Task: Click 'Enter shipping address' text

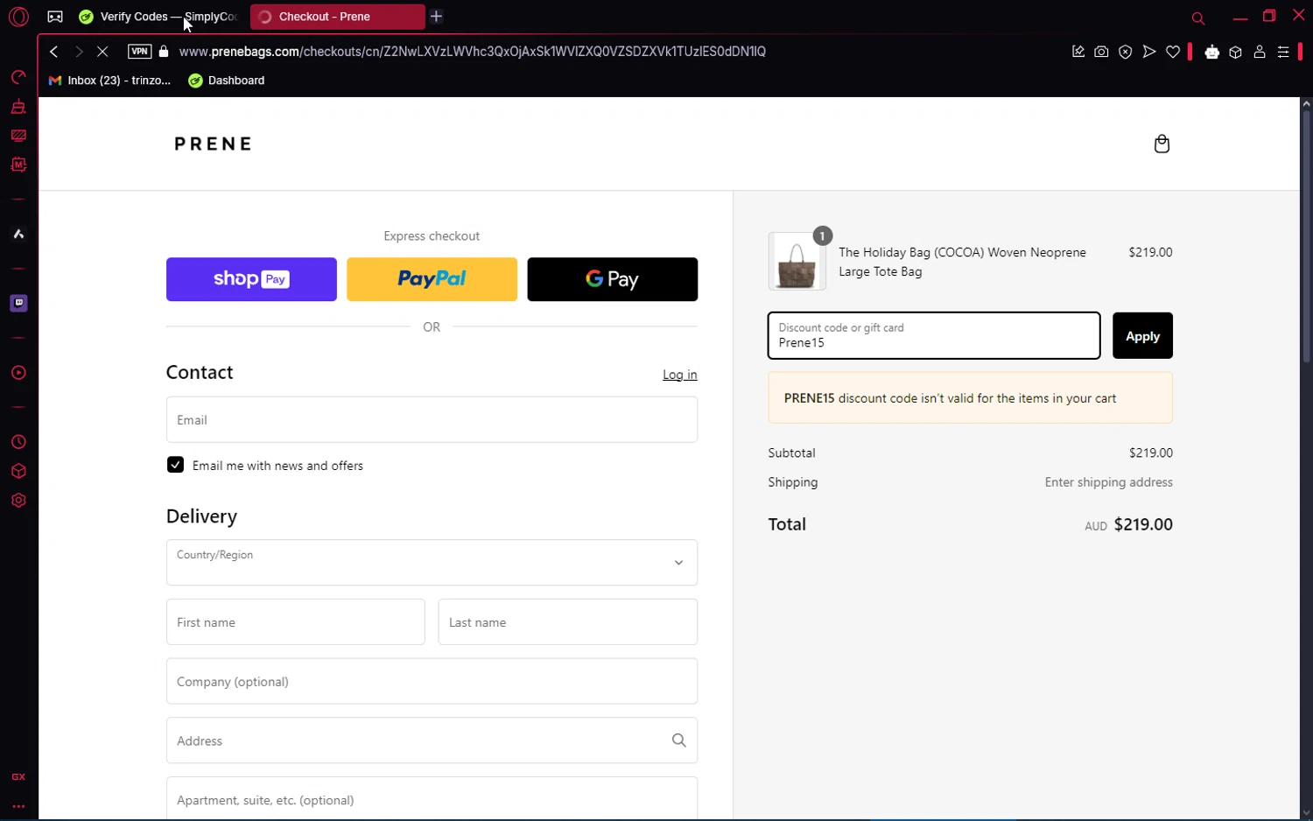Action: (1108, 482)
